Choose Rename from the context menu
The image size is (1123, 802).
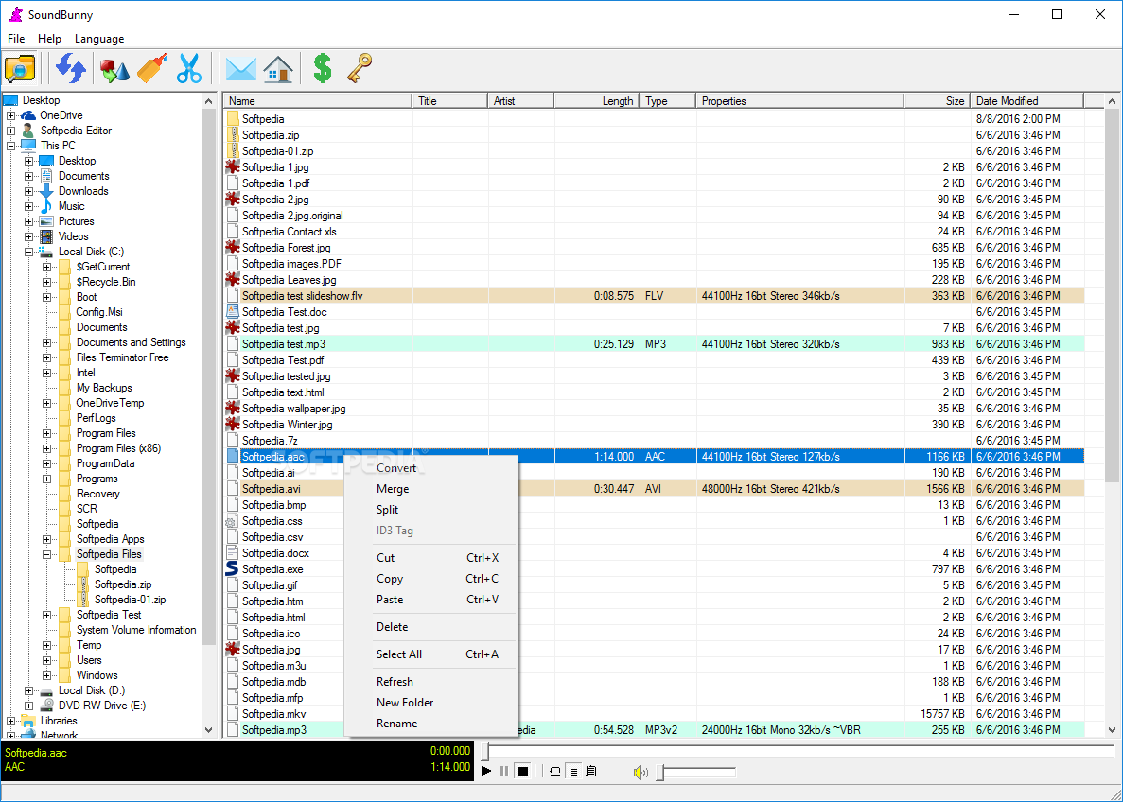coord(431,724)
